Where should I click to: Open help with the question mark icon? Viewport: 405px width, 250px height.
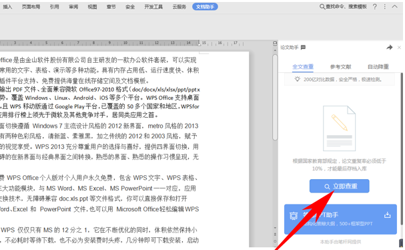point(375,7)
